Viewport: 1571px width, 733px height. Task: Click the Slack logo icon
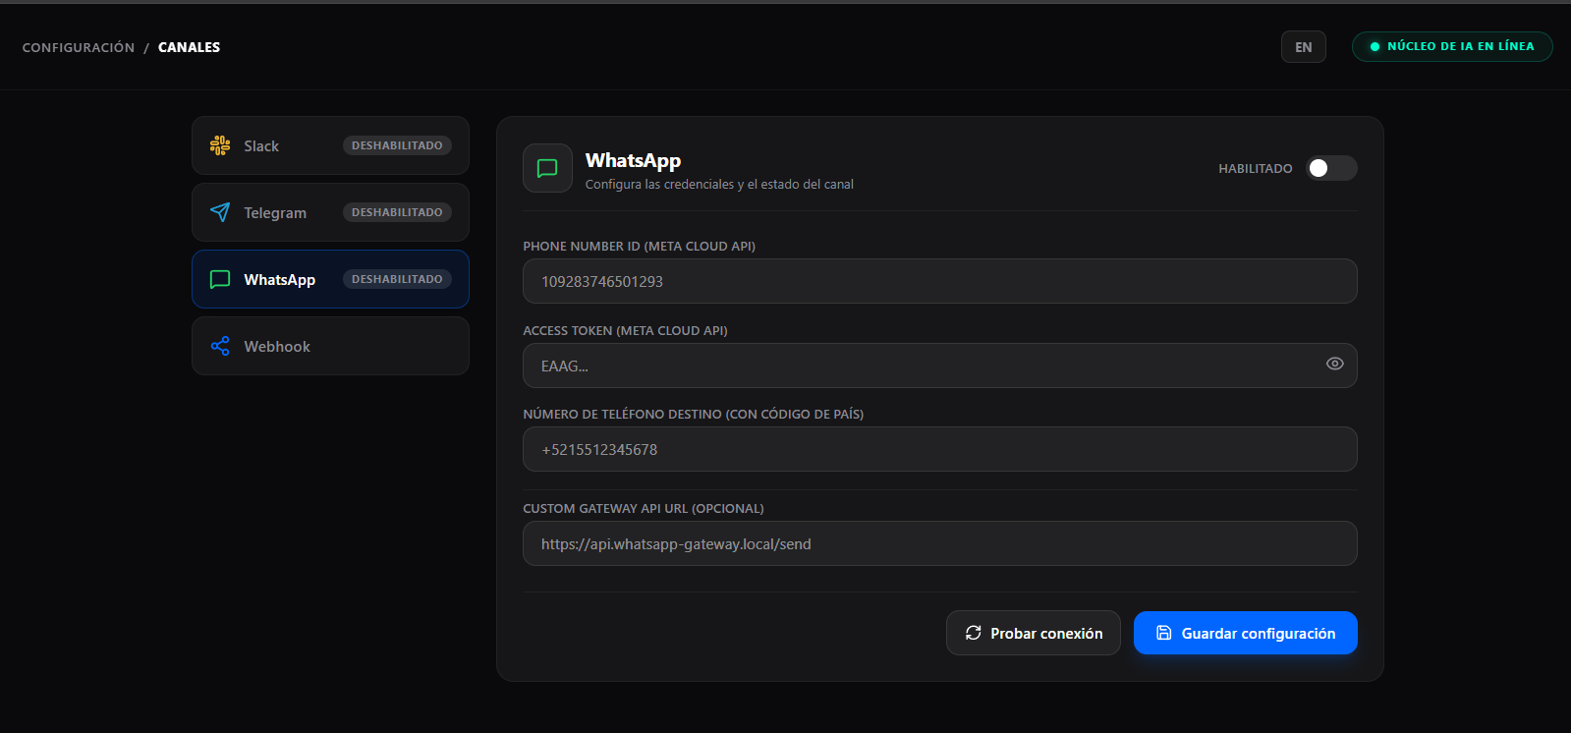click(220, 145)
